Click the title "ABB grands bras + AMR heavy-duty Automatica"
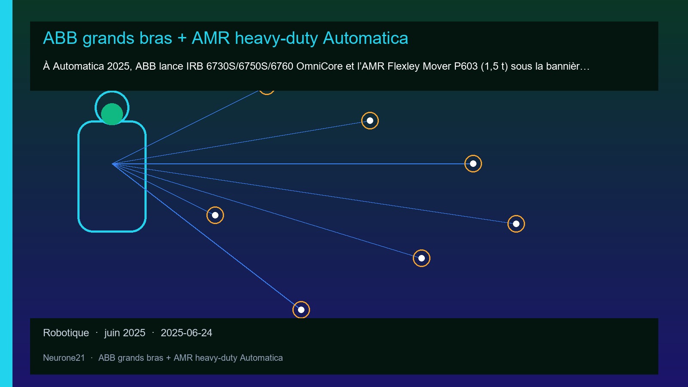The height and width of the screenshot is (387, 688). [225, 38]
